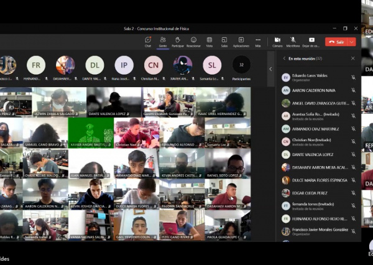Open the Aplicaciones menu icon

[x=241, y=40]
